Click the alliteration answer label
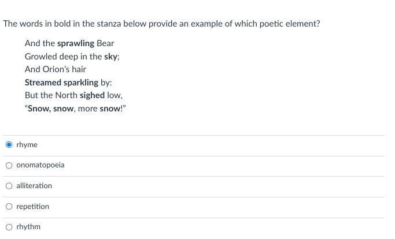395x239 pixels. 34,186
